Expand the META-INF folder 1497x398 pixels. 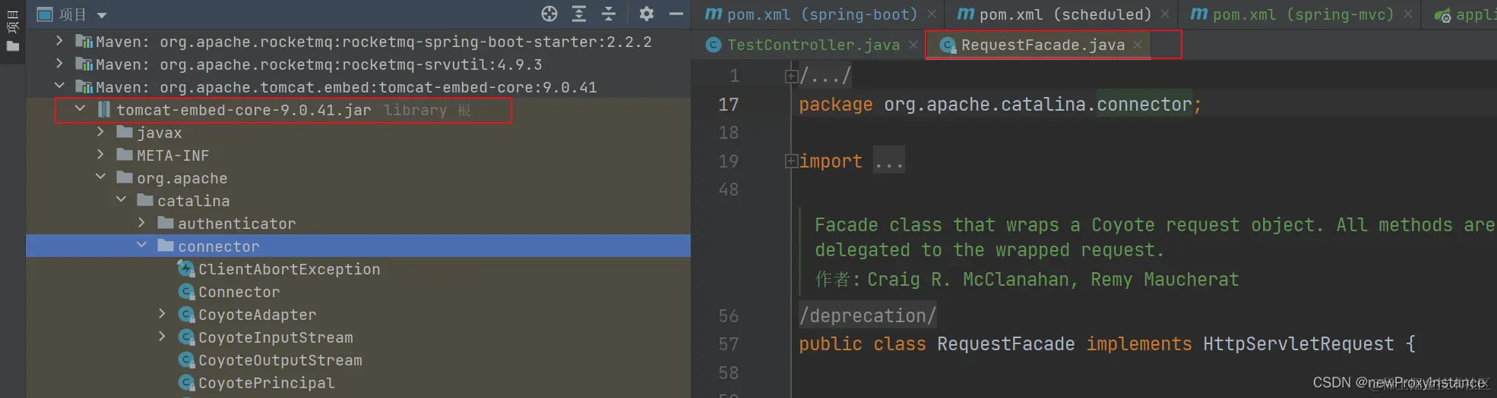pos(100,155)
